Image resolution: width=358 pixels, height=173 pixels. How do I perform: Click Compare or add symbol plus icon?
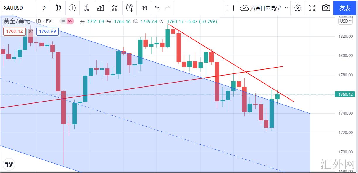point(72,8)
